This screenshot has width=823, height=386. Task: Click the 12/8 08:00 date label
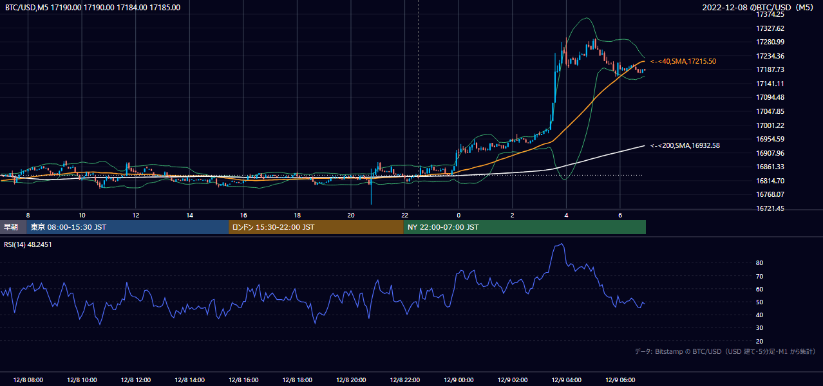pyautogui.click(x=28, y=380)
